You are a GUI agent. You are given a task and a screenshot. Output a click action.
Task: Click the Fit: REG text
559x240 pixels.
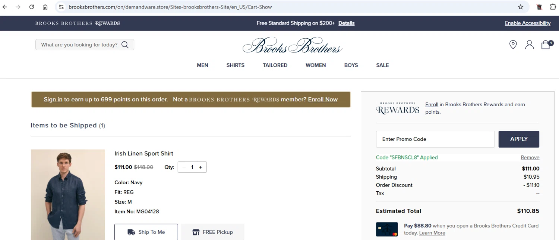point(124,192)
